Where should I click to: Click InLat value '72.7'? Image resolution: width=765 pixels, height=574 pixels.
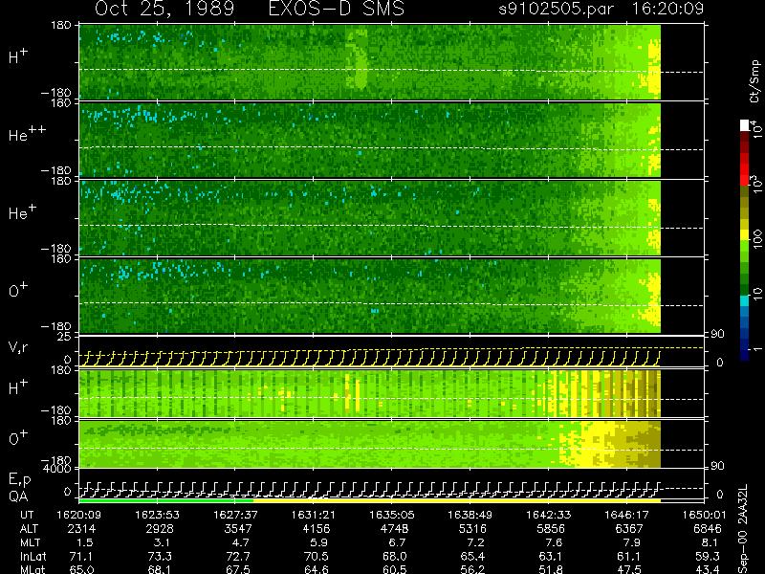tap(238, 556)
